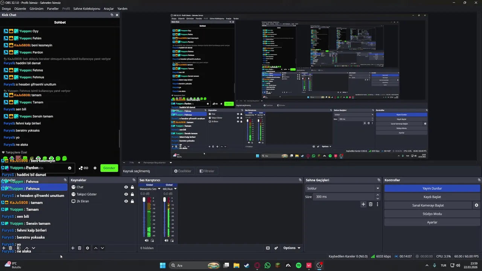This screenshot has width=482, height=271.
Task: Open the Görünüm menu
Action: click(x=37, y=9)
